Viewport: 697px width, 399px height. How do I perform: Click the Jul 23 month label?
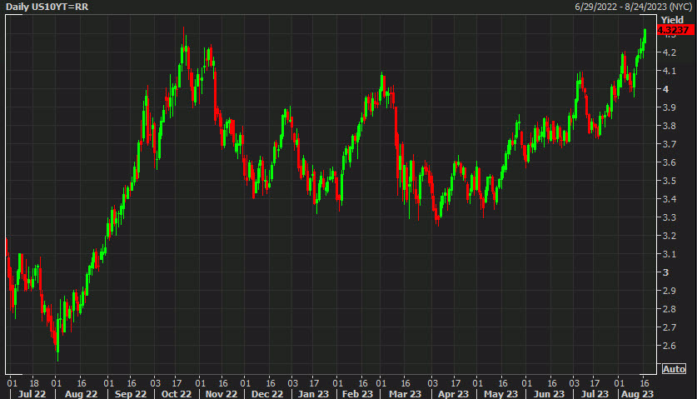pyautogui.click(x=595, y=394)
